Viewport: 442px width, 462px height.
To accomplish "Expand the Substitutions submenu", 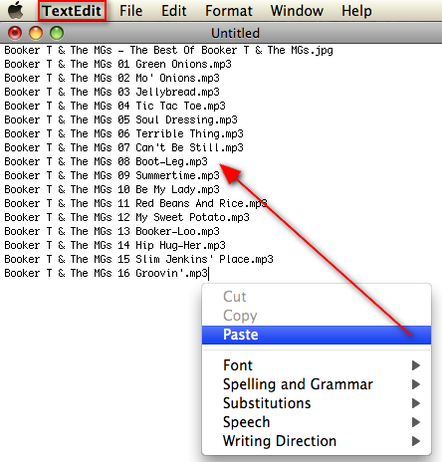I will 317,403.
